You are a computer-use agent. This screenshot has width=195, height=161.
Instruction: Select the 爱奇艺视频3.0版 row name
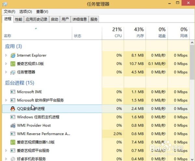(30, 64)
